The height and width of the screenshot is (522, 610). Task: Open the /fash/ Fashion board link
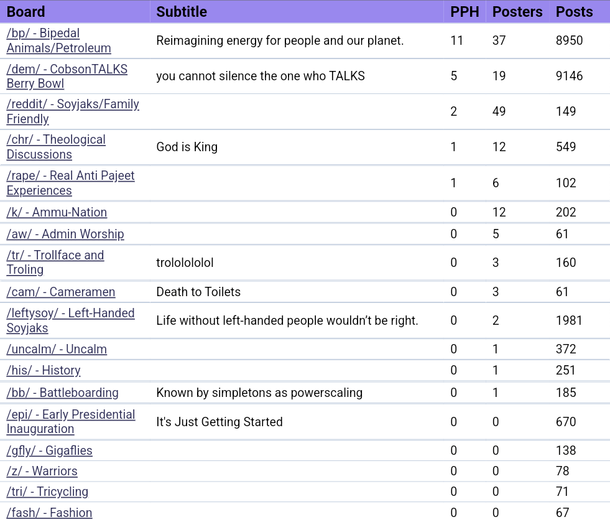pyautogui.click(x=49, y=513)
